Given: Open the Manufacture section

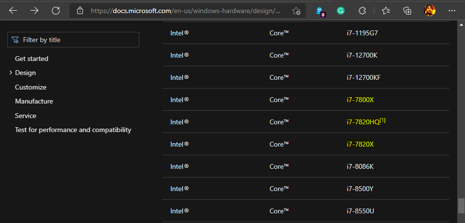Looking at the screenshot, I should [x=34, y=101].
